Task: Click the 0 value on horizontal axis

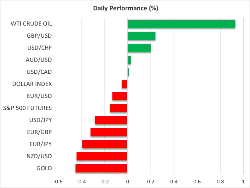Action: tap(128, 182)
